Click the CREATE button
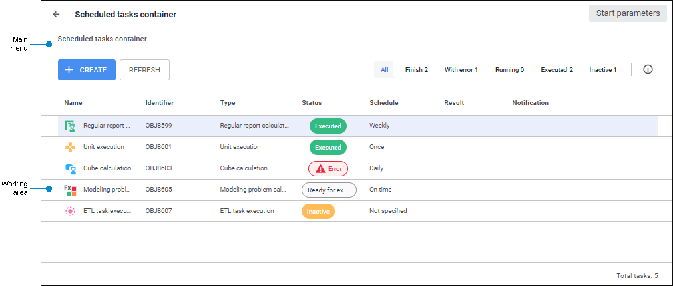Screen dimensions: 673x286 (87, 70)
